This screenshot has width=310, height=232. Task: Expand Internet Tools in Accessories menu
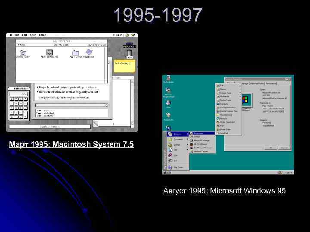(x=228, y=93)
